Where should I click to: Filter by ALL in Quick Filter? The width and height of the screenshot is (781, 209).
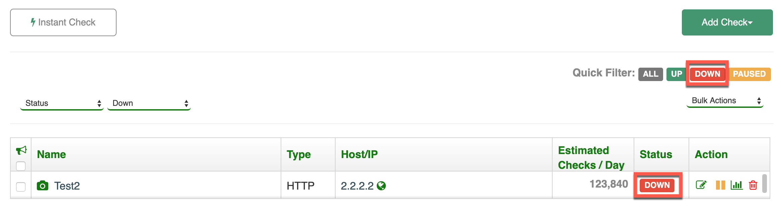pyautogui.click(x=650, y=74)
